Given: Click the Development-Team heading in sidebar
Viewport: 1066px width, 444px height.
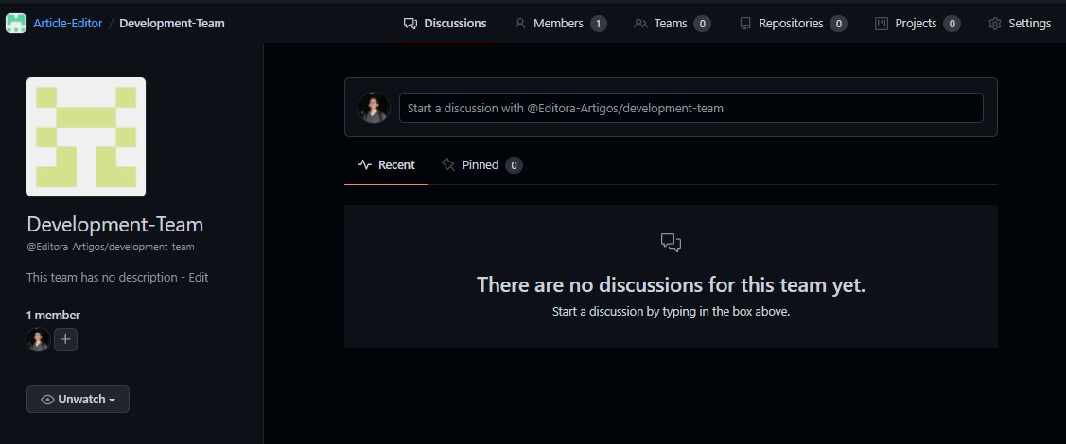Looking at the screenshot, I should [x=114, y=225].
